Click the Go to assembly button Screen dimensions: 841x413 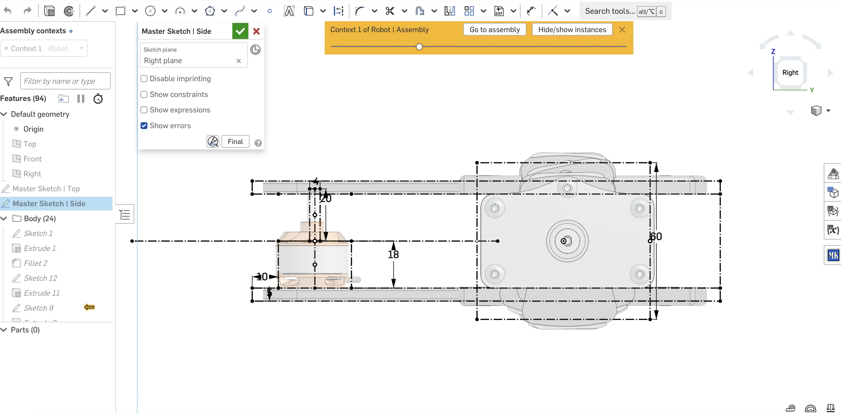click(x=494, y=30)
